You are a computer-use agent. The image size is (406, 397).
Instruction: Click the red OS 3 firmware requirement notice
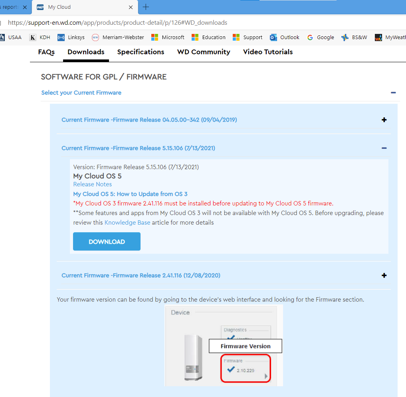[x=203, y=203]
